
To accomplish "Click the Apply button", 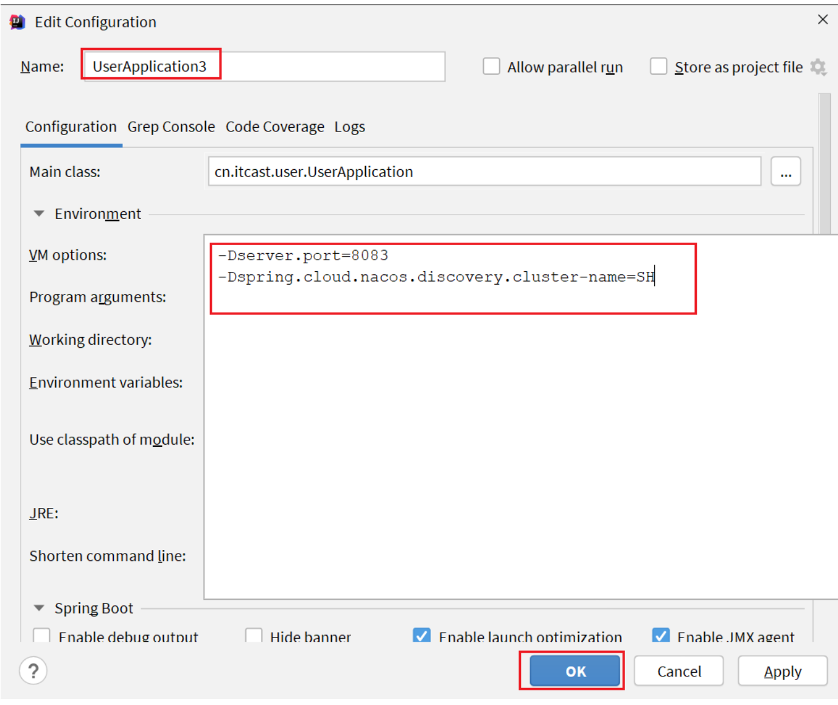I will point(782,672).
